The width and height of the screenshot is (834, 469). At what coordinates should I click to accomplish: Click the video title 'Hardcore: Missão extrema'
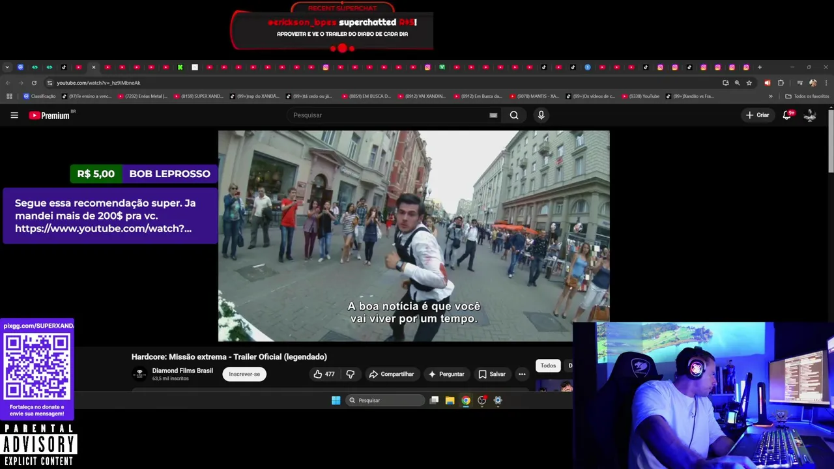[x=229, y=357]
